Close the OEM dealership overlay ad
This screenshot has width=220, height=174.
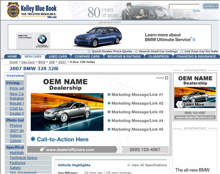[x=166, y=78]
